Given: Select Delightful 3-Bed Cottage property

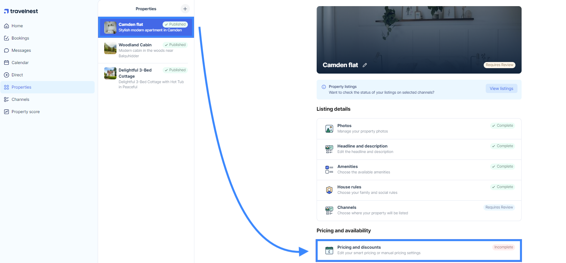Looking at the screenshot, I should point(146,78).
